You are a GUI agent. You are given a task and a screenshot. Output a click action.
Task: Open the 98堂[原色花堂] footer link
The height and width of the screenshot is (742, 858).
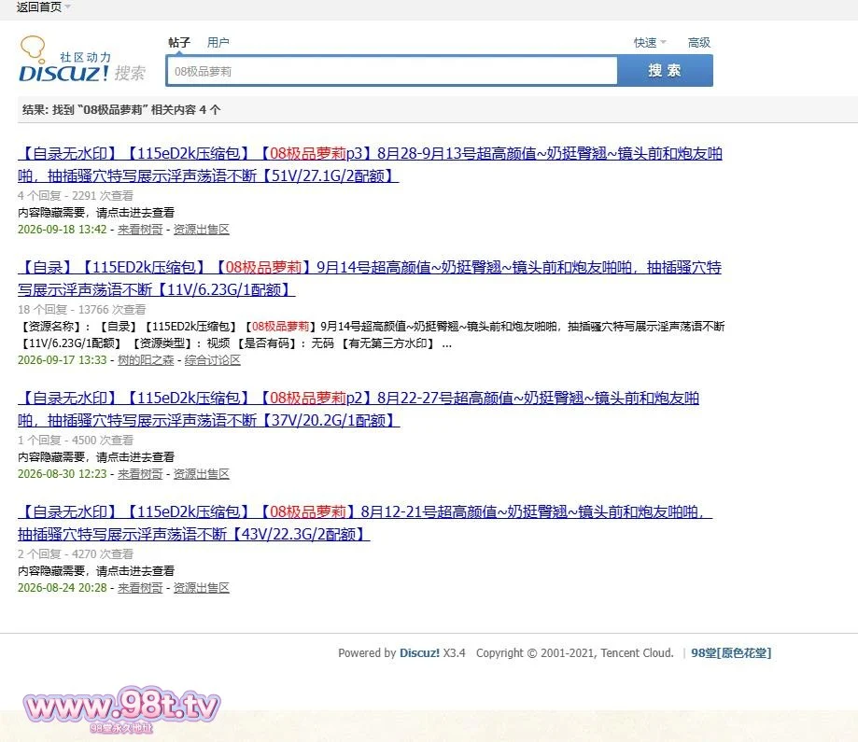[731, 652]
